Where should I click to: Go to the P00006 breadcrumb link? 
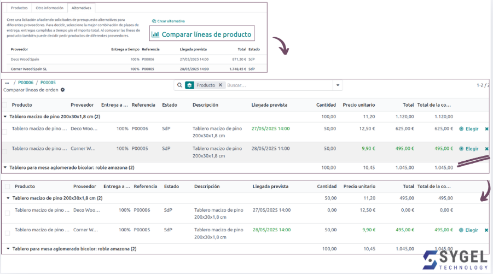point(26,83)
